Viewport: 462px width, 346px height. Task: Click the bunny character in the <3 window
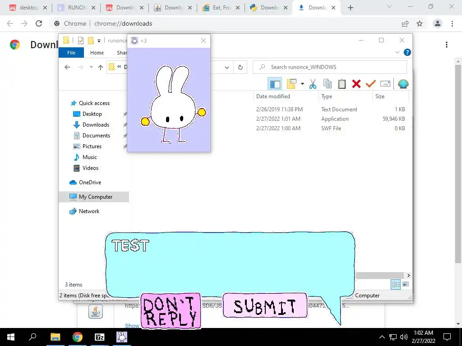pos(173,104)
